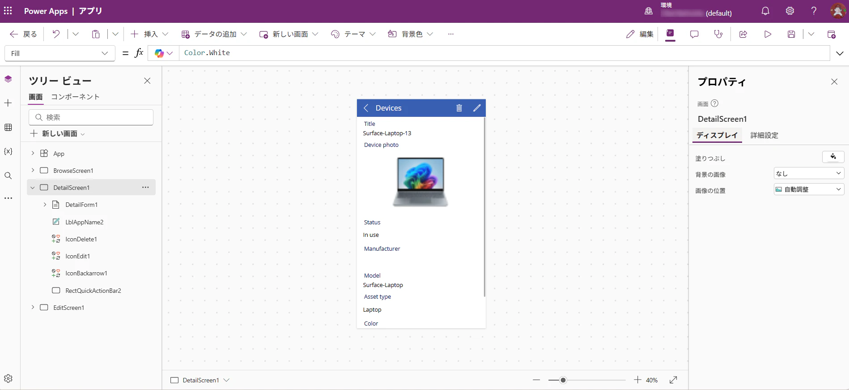Open more options ellipsis in sidebar
The width and height of the screenshot is (849, 390).
(8, 198)
